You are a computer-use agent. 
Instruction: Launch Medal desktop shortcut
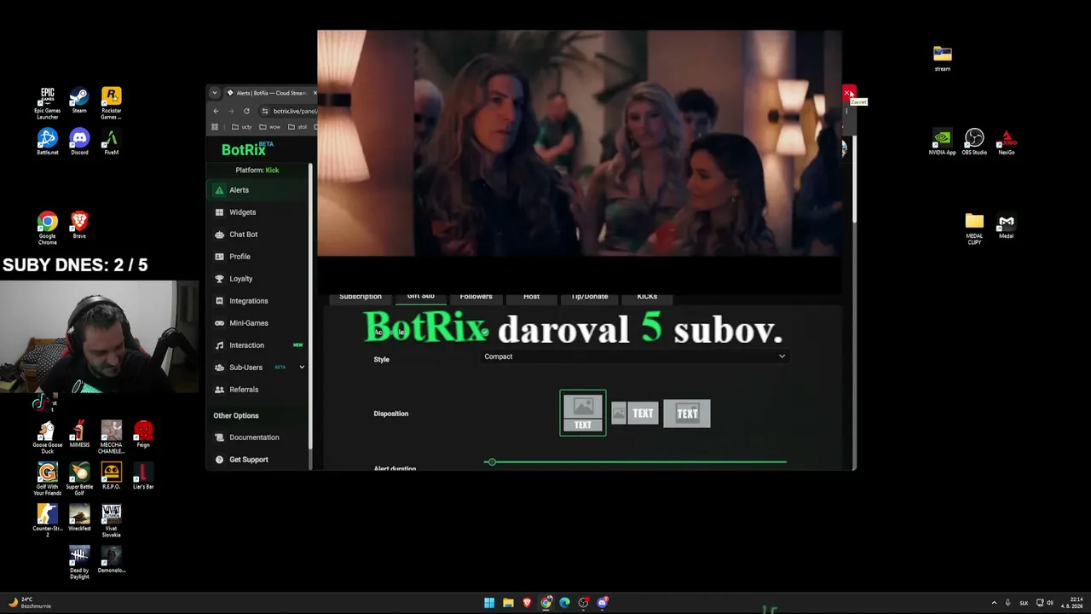[x=1007, y=226]
